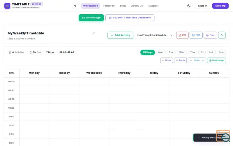Open Student Timetable Generator
This screenshot has height=146, width=233.
130,18
